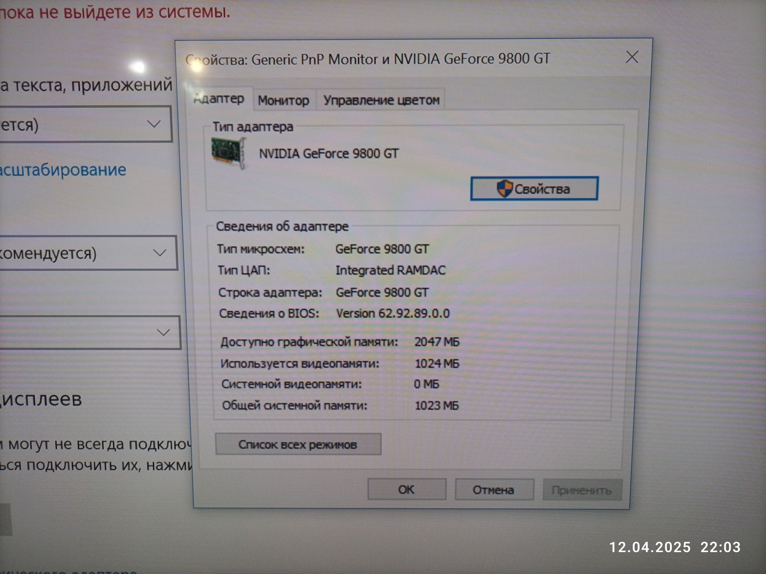This screenshot has width=766, height=574.
Task: Click the Применить button
Action: [582, 490]
